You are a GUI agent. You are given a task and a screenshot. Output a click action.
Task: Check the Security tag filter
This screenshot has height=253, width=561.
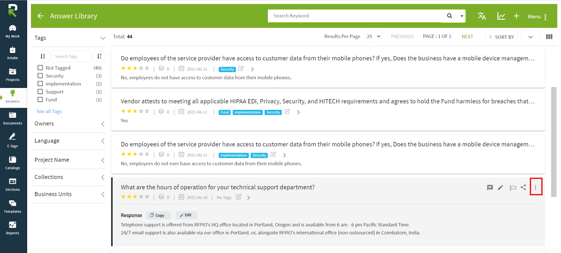pos(40,76)
